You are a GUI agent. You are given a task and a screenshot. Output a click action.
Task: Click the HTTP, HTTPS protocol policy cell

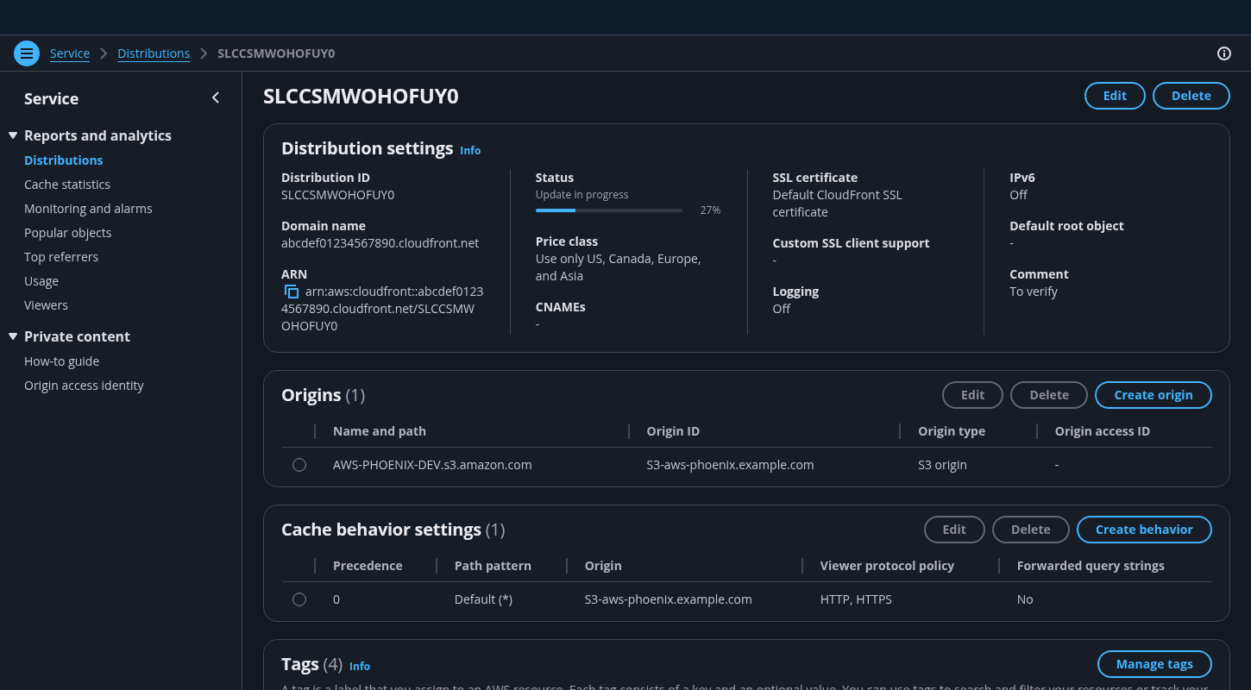tap(856, 599)
